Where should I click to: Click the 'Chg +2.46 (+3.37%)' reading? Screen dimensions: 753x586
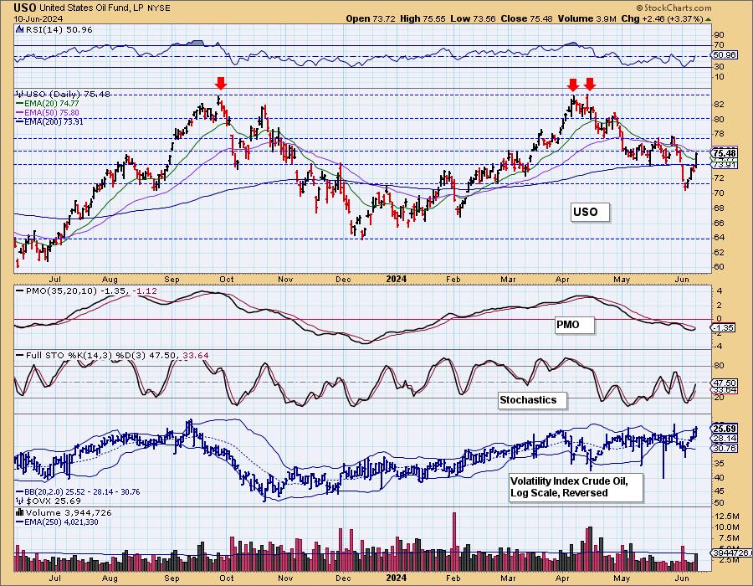[662, 18]
